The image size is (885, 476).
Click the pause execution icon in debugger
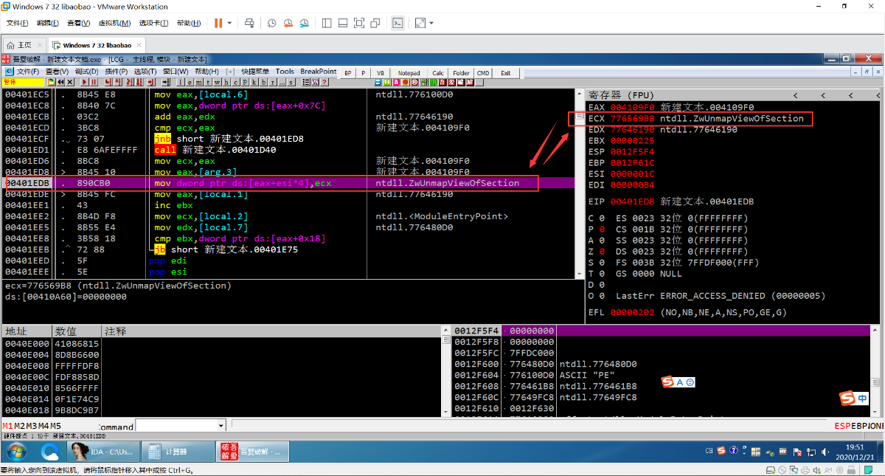coord(94,82)
